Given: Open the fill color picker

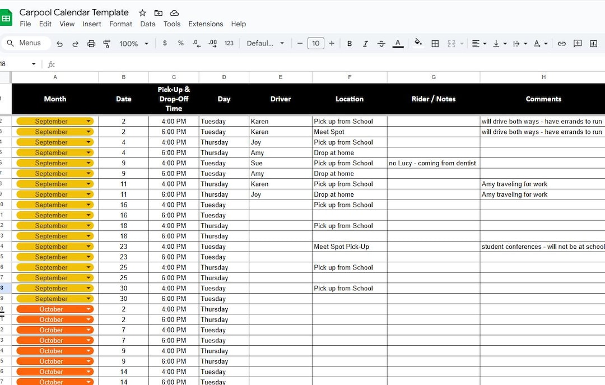Looking at the screenshot, I should [418, 43].
